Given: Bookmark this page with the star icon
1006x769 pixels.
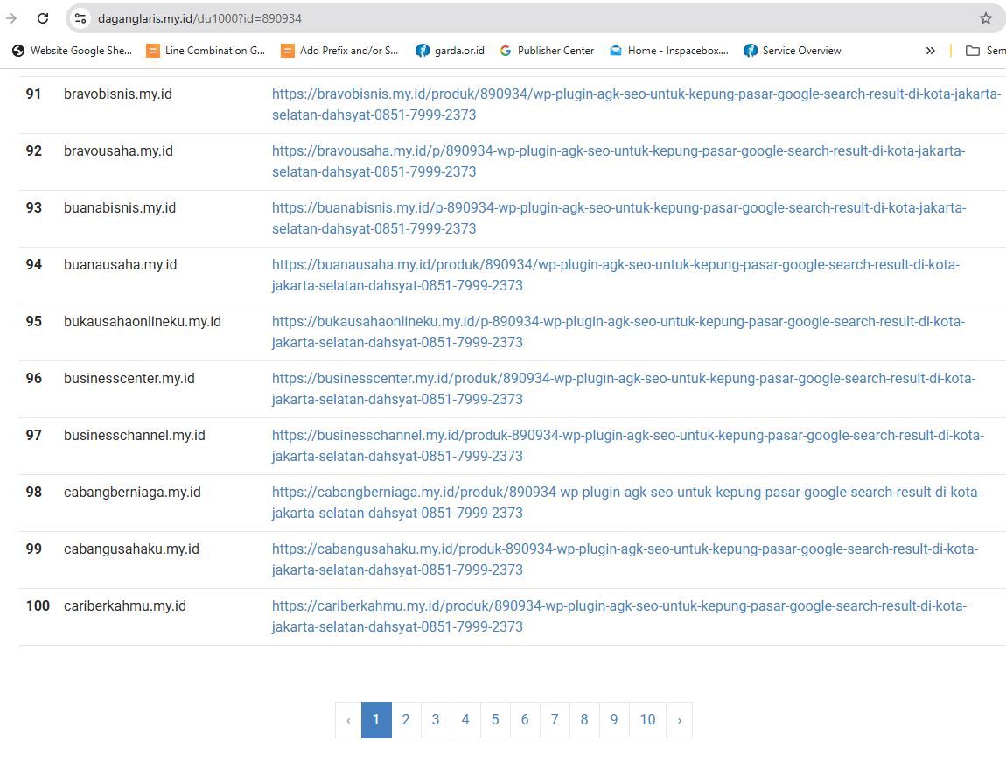Looking at the screenshot, I should [x=986, y=18].
